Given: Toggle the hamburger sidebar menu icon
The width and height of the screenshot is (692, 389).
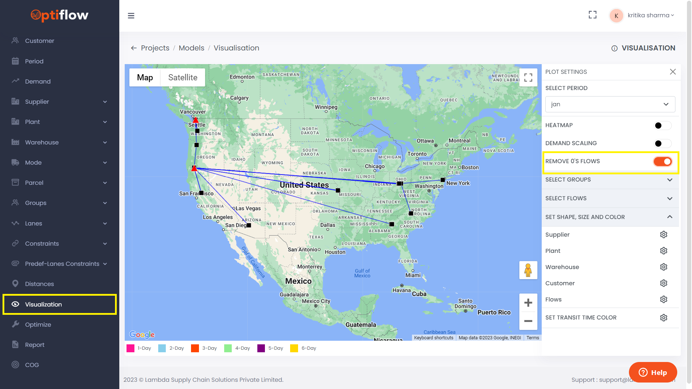Looking at the screenshot, I should point(131,16).
